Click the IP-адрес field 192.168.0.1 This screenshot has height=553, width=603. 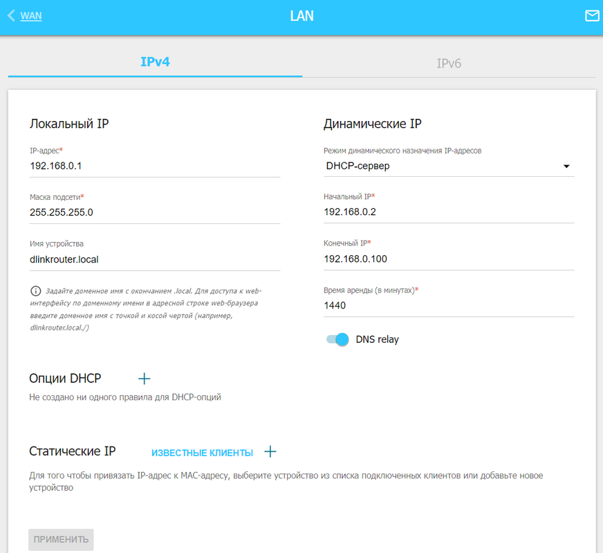[x=155, y=166]
